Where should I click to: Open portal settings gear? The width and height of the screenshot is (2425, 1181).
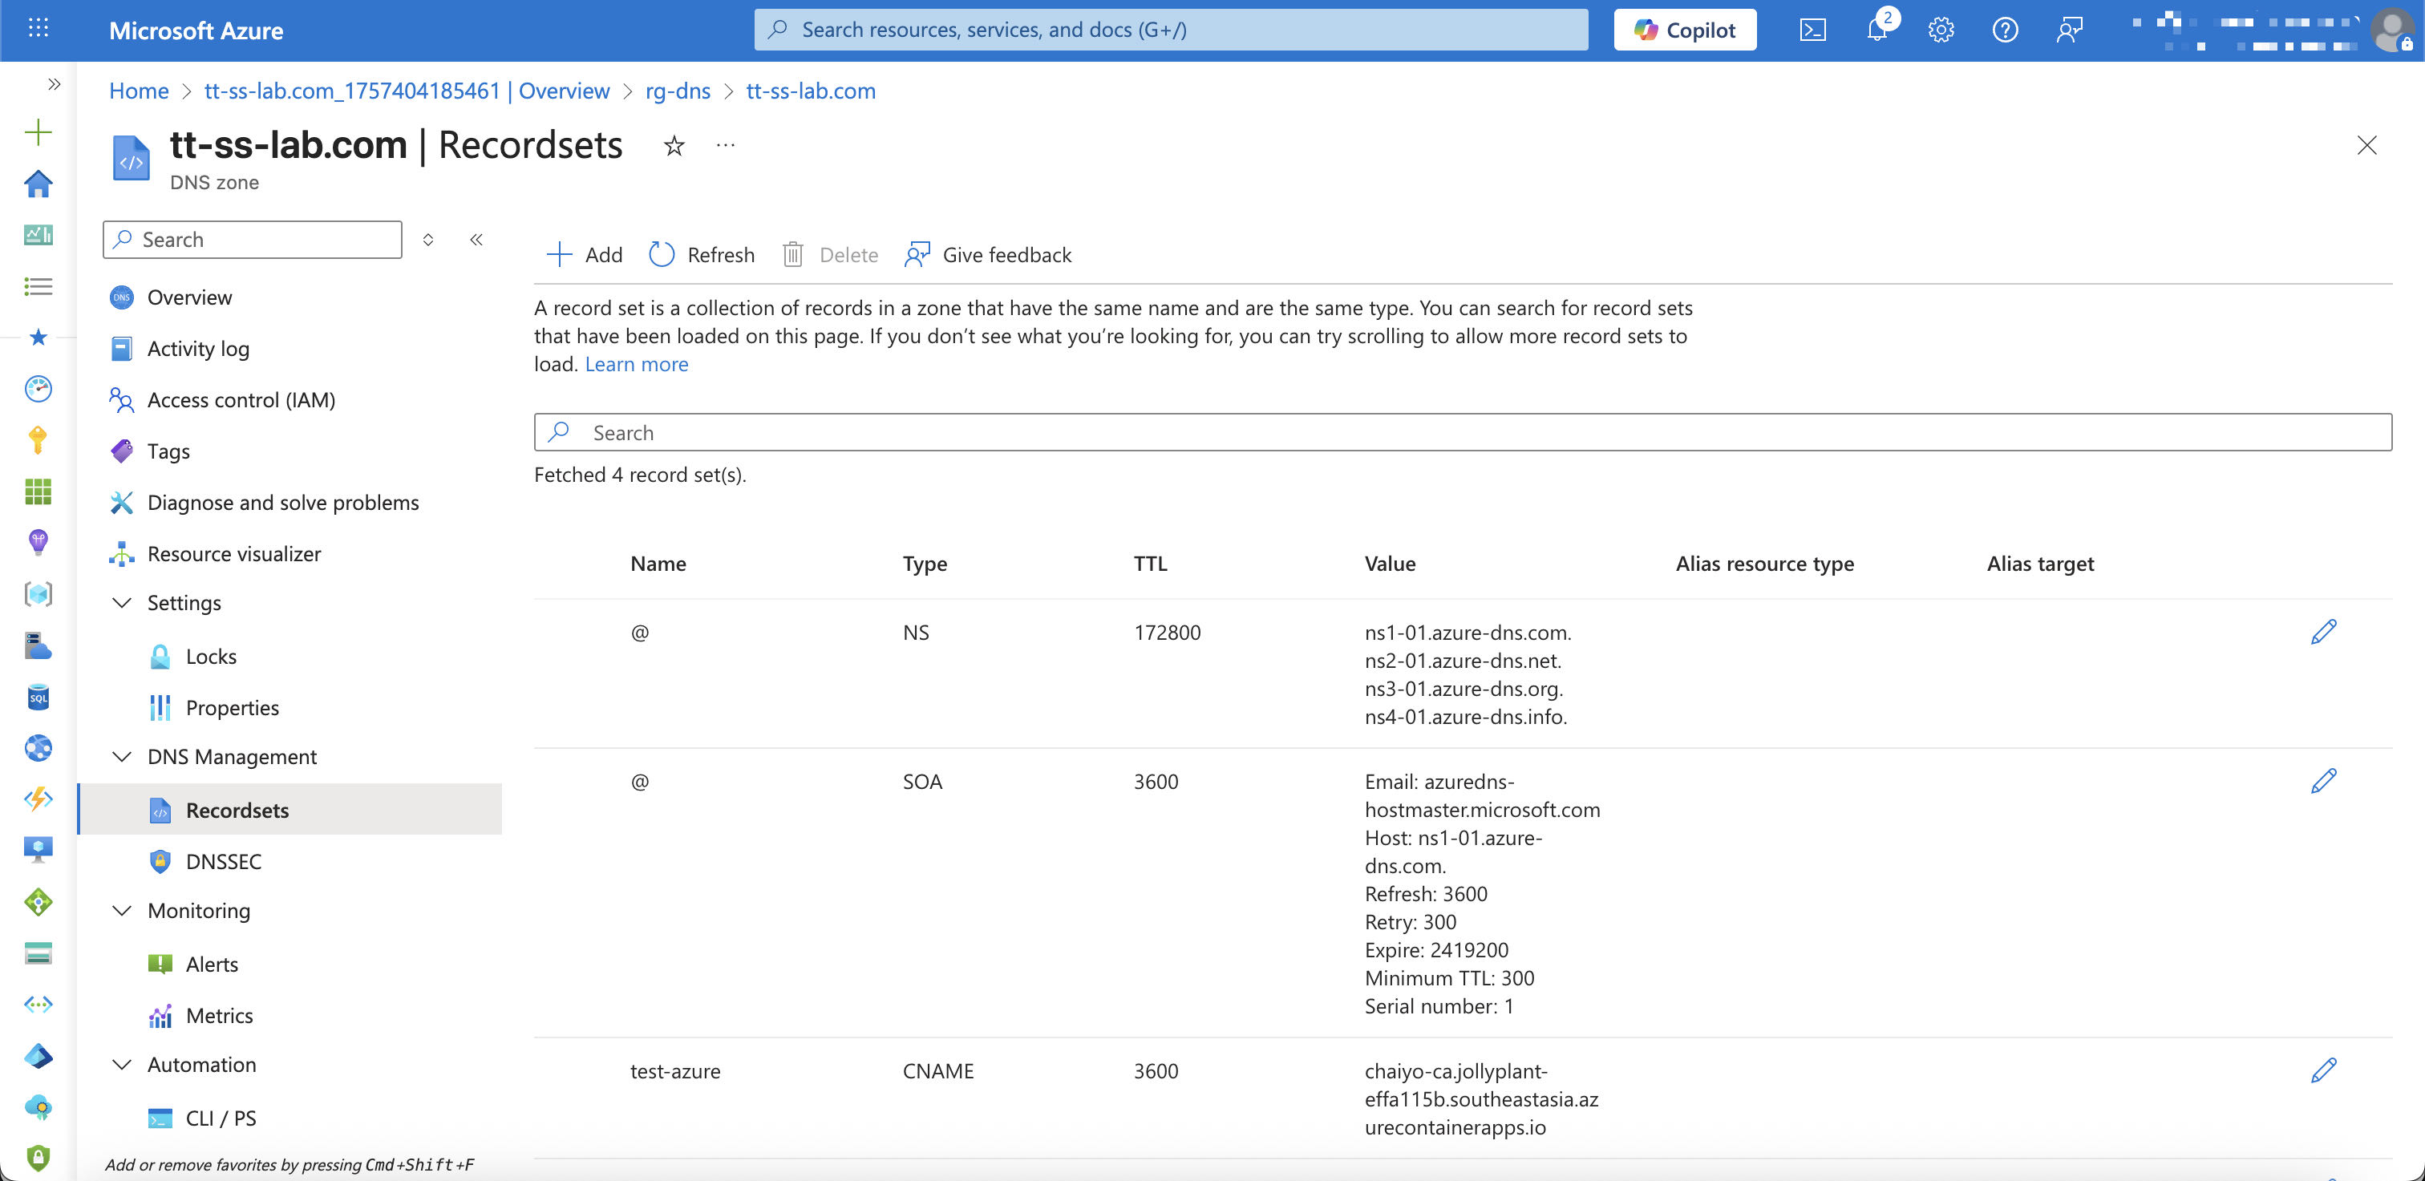1941,30
